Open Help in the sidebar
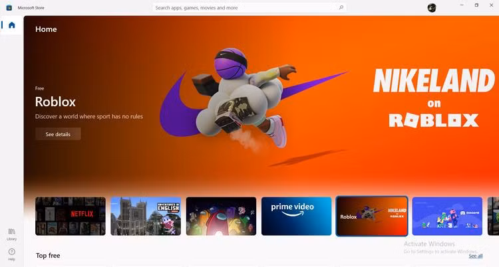Screen dimensions: 499x267 [x=11, y=254]
